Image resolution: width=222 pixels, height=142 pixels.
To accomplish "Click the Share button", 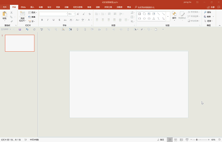I will (x=211, y=7).
